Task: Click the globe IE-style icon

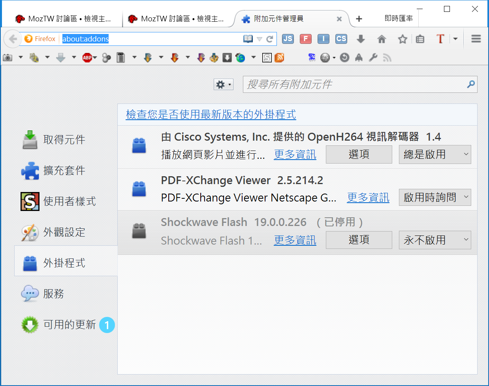Action: [x=240, y=58]
